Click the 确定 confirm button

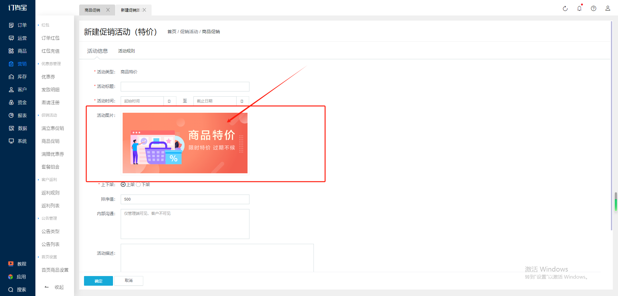[98, 281]
